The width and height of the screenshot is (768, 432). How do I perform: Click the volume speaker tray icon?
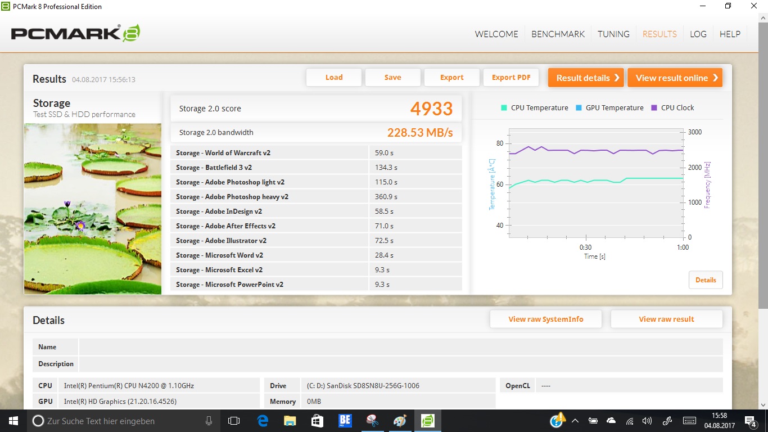coord(647,421)
